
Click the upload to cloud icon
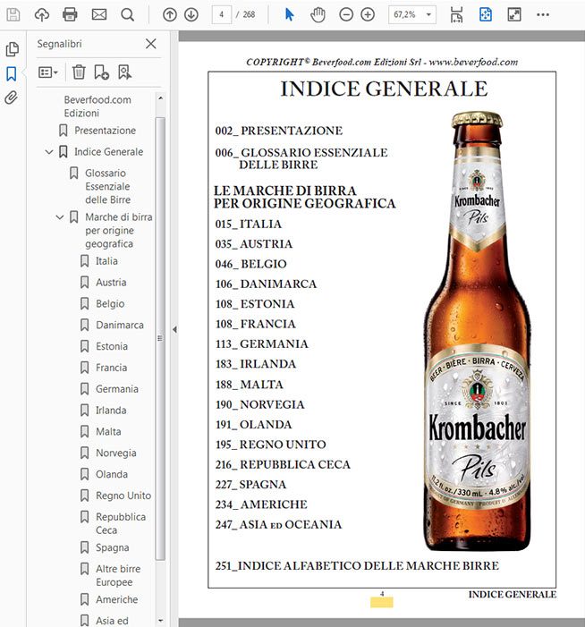pos(41,14)
